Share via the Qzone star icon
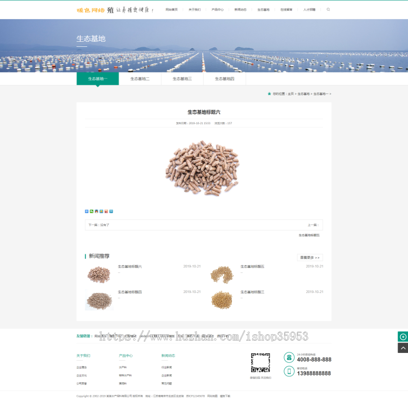408x401 pixels. pyautogui.click(x=101, y=211)
